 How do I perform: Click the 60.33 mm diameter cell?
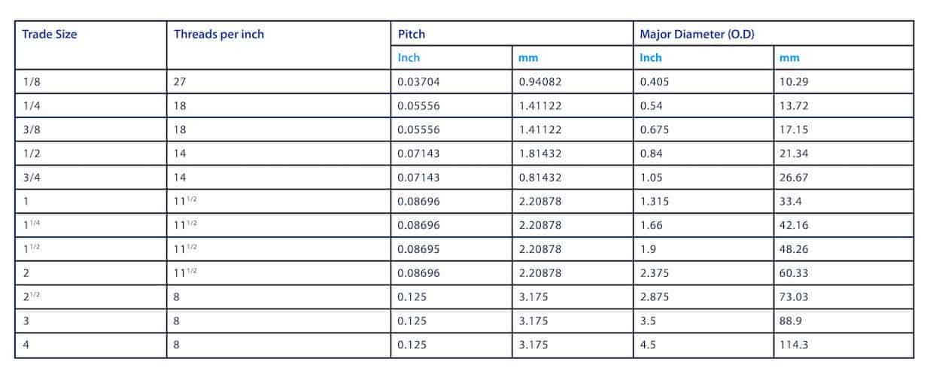click(843, 272)
